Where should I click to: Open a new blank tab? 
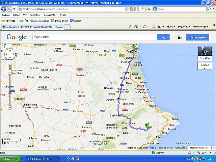[67, 27]
